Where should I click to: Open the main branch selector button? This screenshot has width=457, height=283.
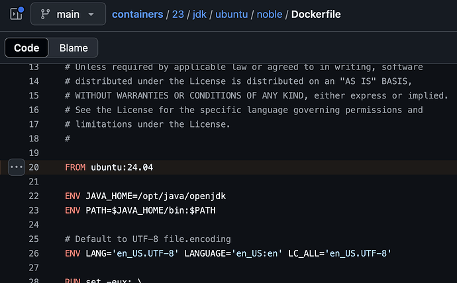tap(68, 14)
